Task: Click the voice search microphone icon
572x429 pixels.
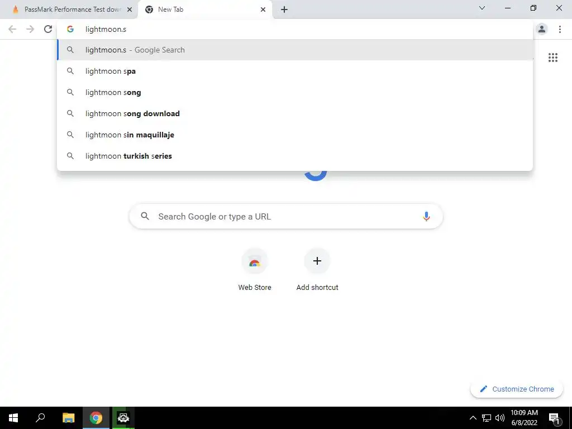Action: click(x=426, y=216)
